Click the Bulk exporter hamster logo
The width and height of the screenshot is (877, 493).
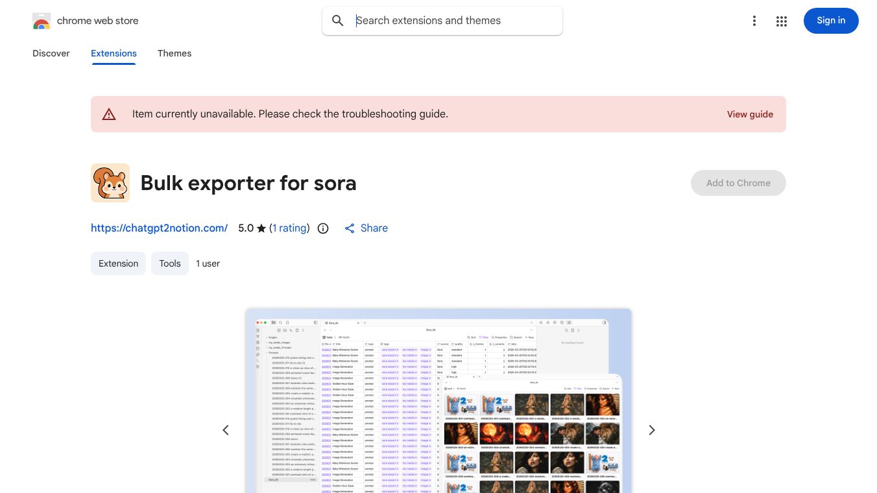(x=110, y=183)
